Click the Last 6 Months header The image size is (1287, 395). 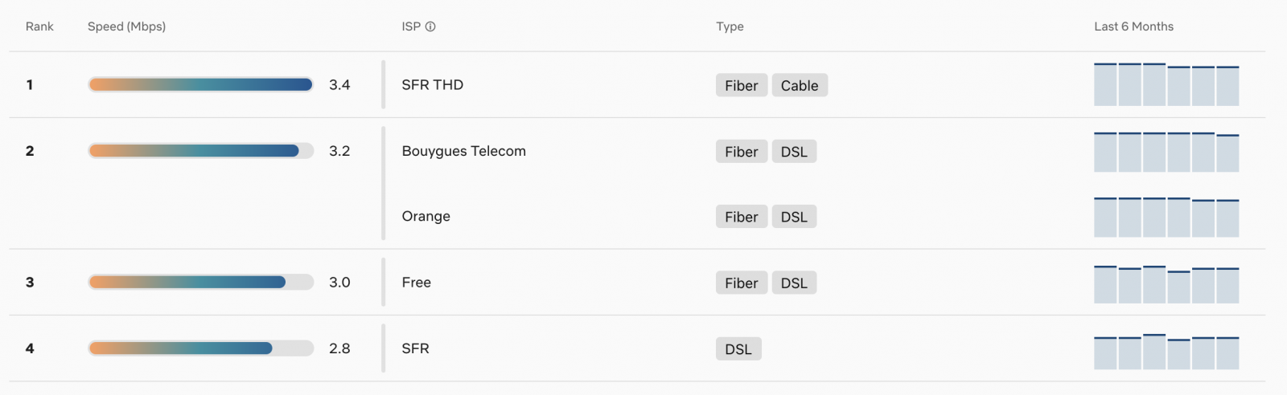tap(1133, 26)
